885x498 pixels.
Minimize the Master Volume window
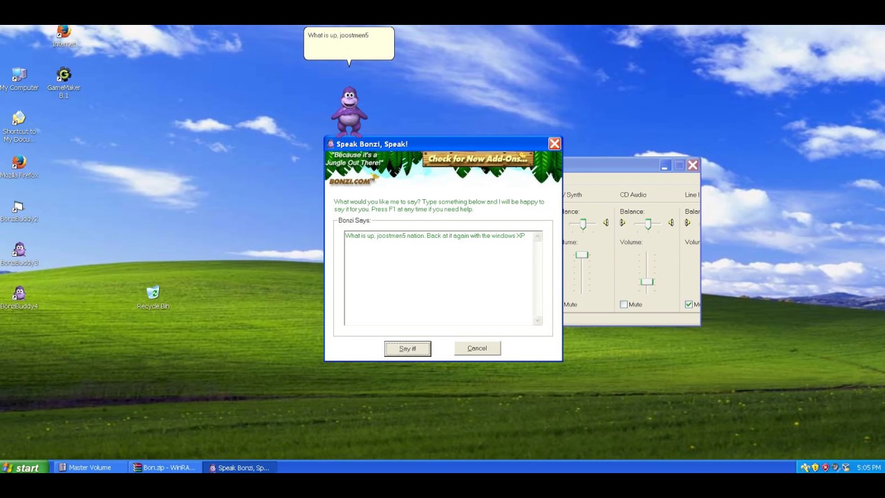point(664,165)
